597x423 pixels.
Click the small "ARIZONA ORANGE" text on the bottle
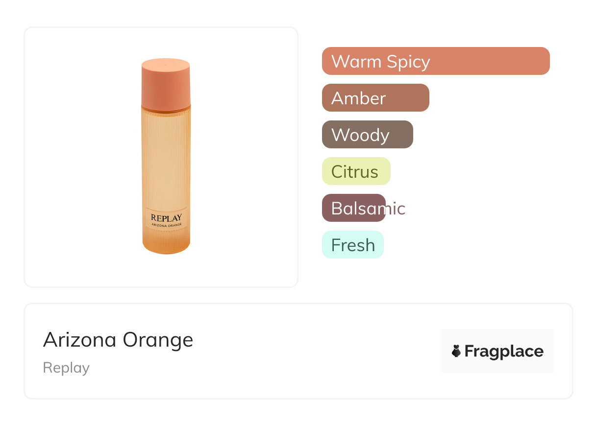[x=166, y=225]
